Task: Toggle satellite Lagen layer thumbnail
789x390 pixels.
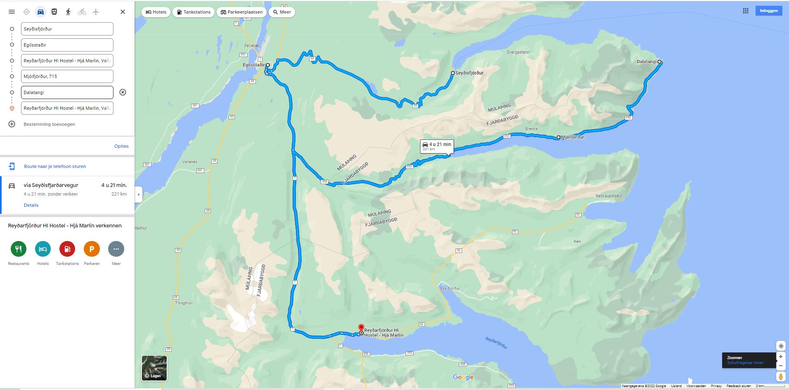Action: pos(154,368)
